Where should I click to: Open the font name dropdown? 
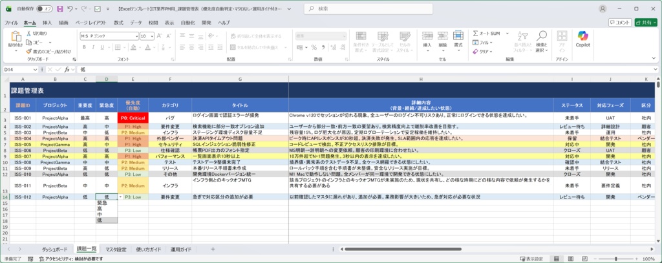pos(136,36)
